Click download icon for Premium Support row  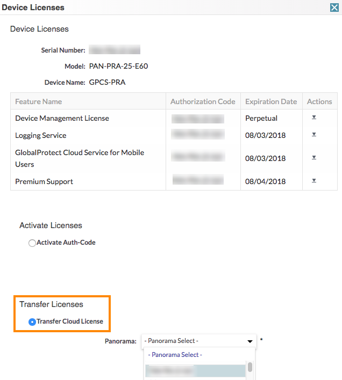[314, 181]
